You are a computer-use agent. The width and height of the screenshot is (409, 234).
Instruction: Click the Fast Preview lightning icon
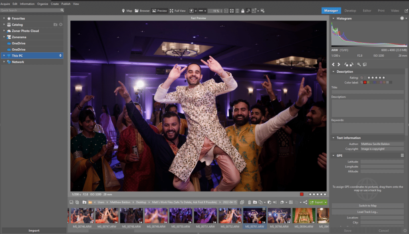[191, 11]
